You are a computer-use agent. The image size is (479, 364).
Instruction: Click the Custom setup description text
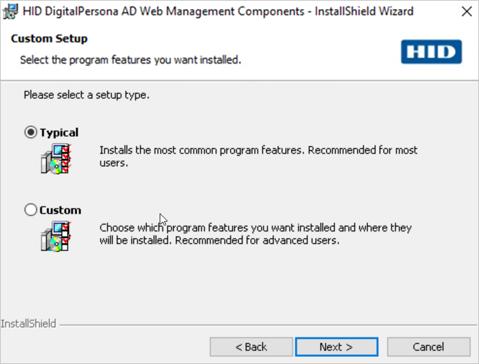coord(255,234)
